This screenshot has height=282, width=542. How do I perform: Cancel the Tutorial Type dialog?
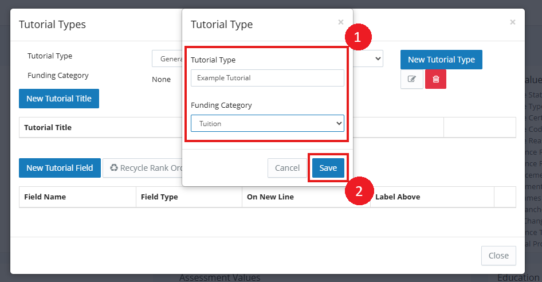pyautogui.click(x=287, y=168)
